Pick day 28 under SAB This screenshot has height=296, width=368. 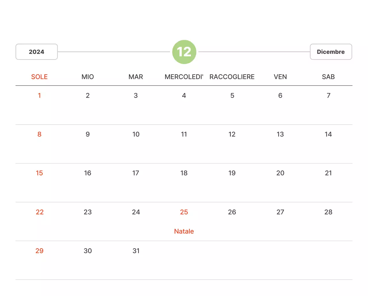click(x=328, y=212)
